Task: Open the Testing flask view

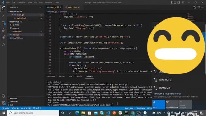Action: click(x=4, y=44)
